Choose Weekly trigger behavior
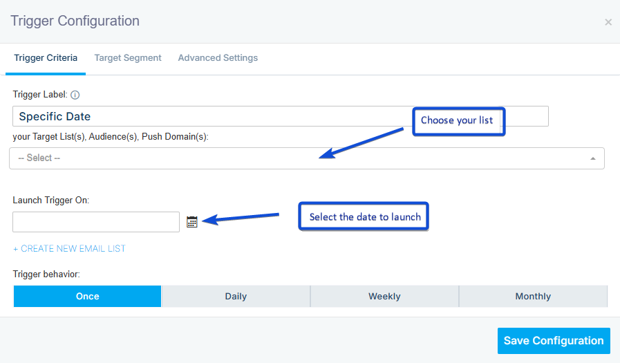The image size is (620, 363). click(384, 296)
